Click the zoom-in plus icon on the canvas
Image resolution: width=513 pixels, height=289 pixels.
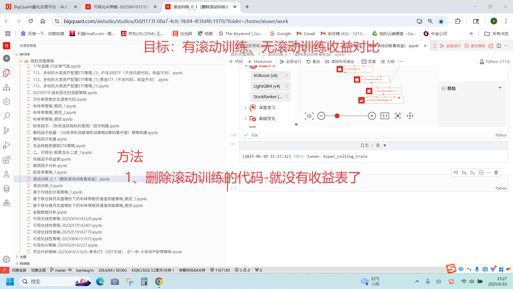point(372,116)
